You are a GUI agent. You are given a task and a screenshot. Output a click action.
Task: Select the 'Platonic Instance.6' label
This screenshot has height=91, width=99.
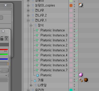tap(54, 65)
